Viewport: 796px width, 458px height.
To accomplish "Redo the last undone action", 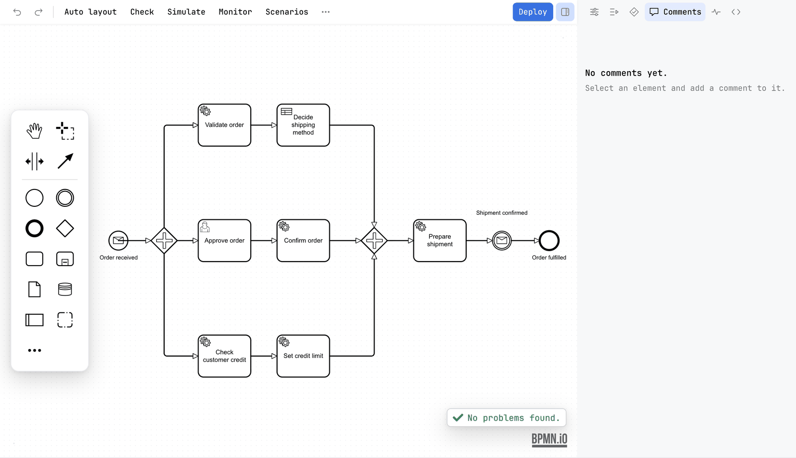I will point(38,12).
